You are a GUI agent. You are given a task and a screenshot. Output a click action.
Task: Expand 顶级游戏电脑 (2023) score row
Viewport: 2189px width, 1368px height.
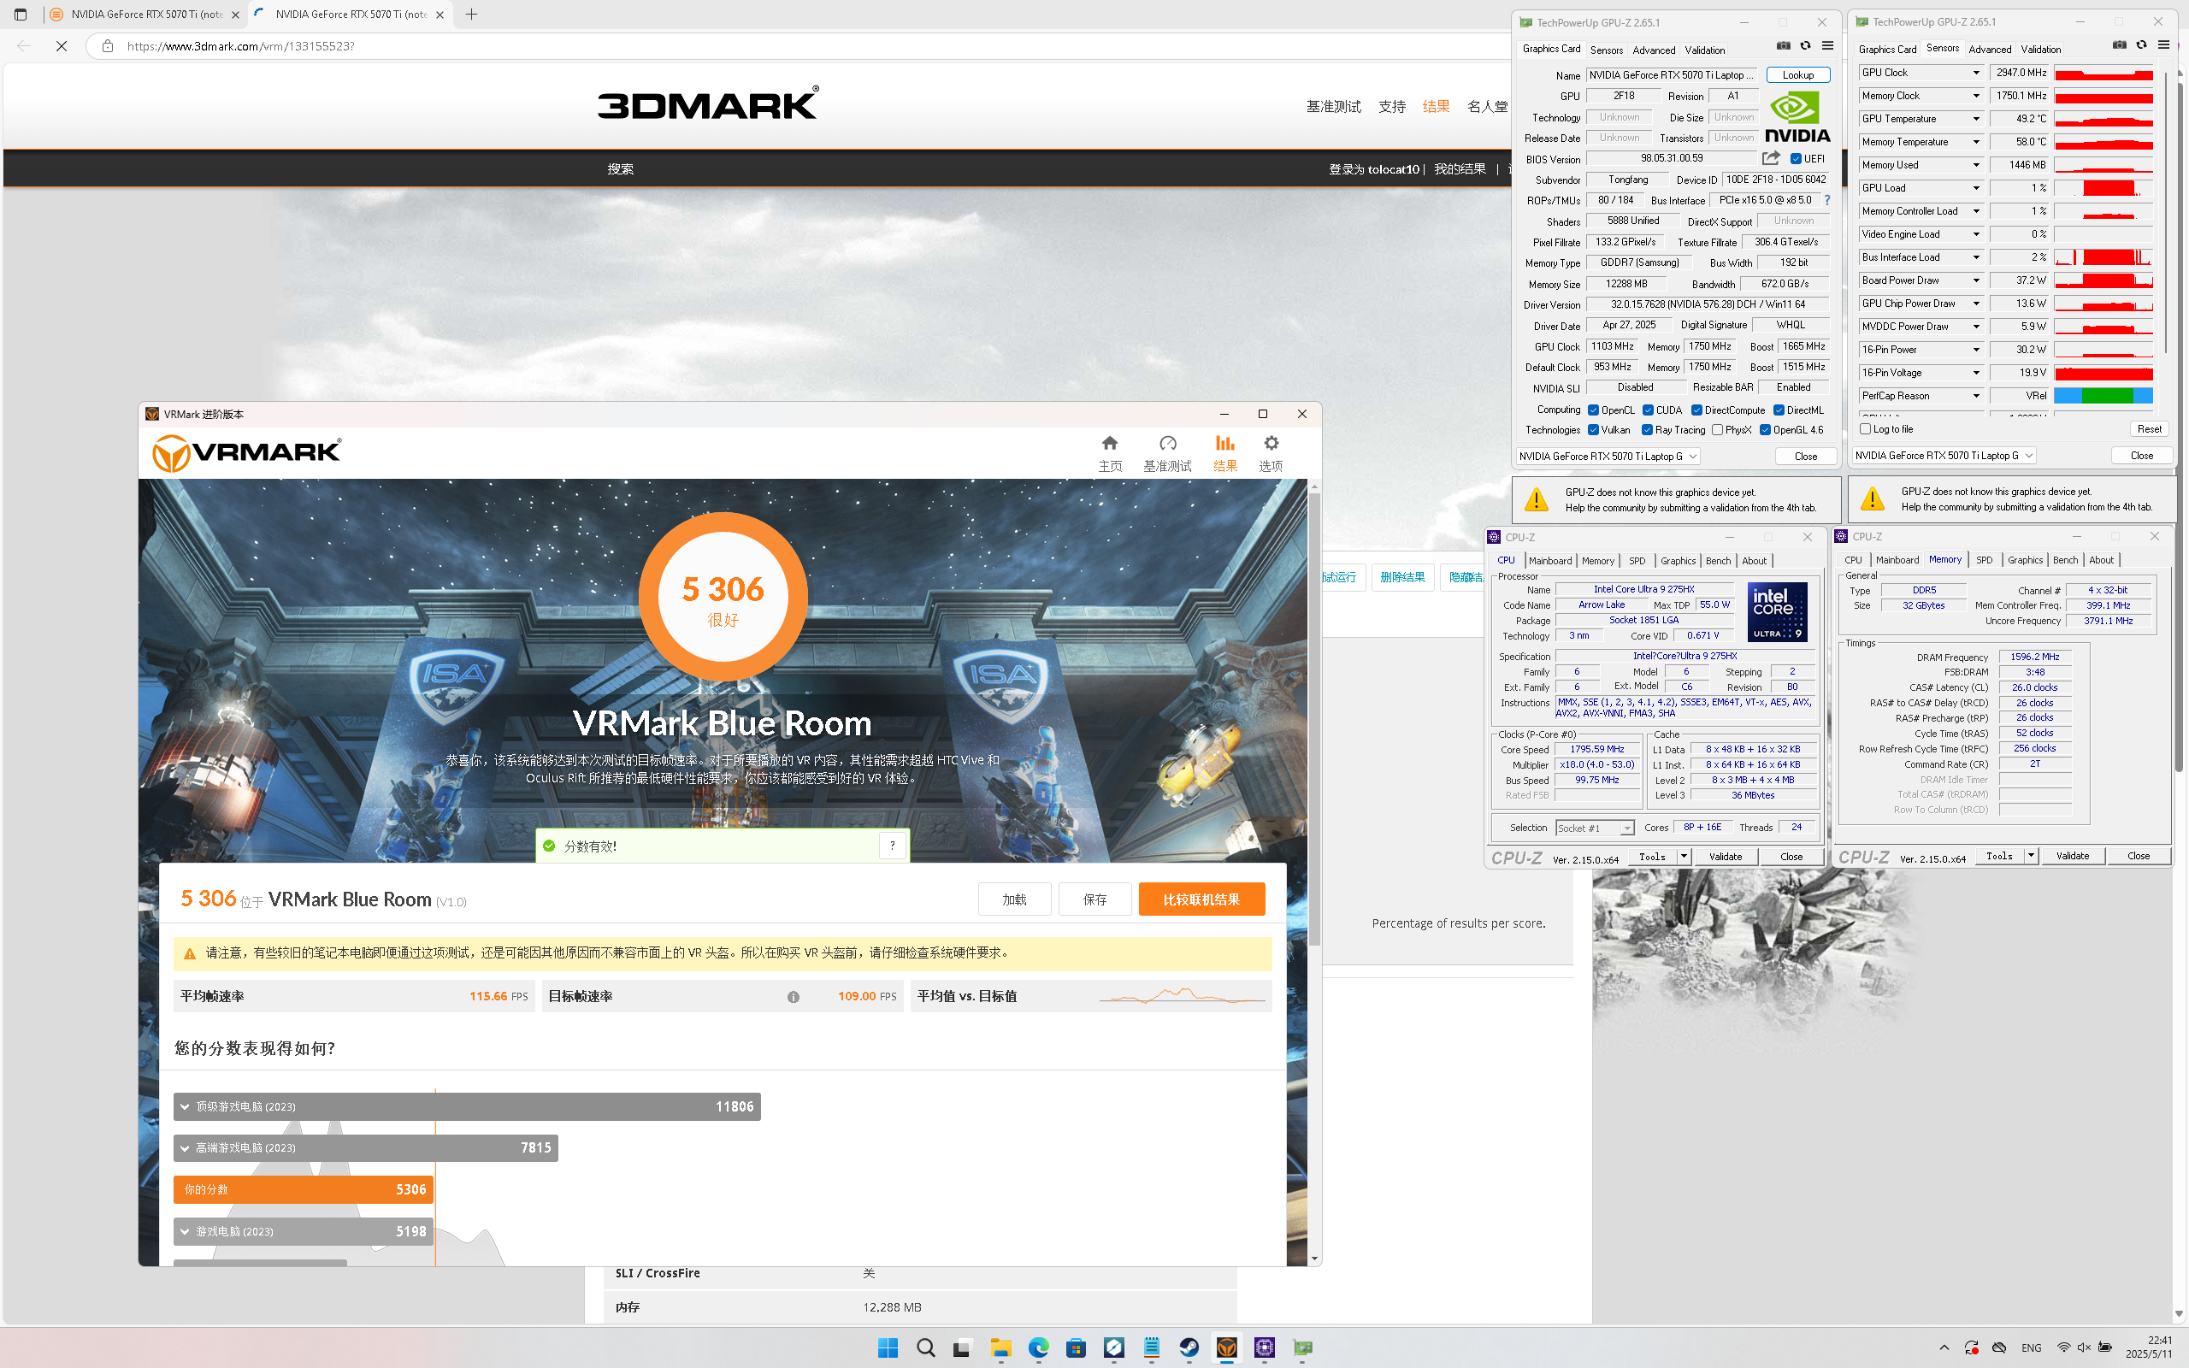pos(467,1106)
